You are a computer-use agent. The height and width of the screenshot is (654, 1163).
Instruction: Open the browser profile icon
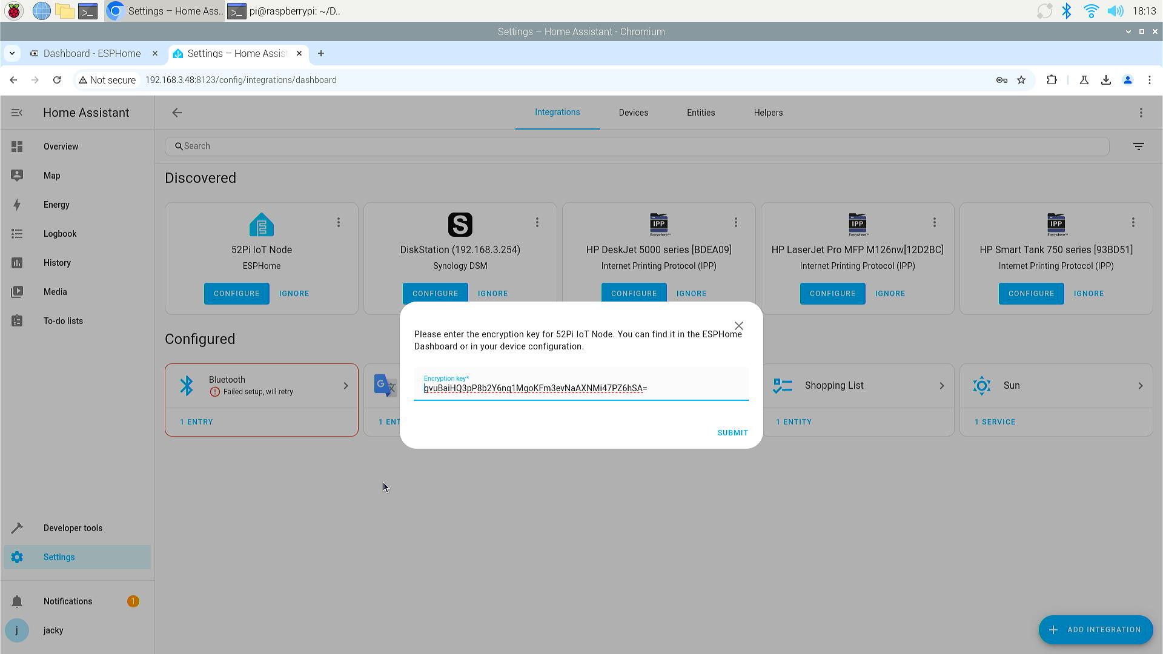(1128, 80)
